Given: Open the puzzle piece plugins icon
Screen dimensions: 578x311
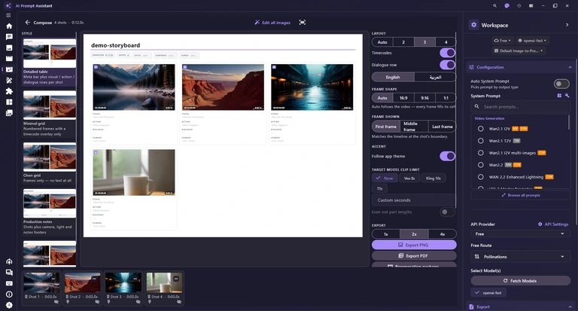Looking at the screenshot, I should pyautogui.click(x=9, y=91).
